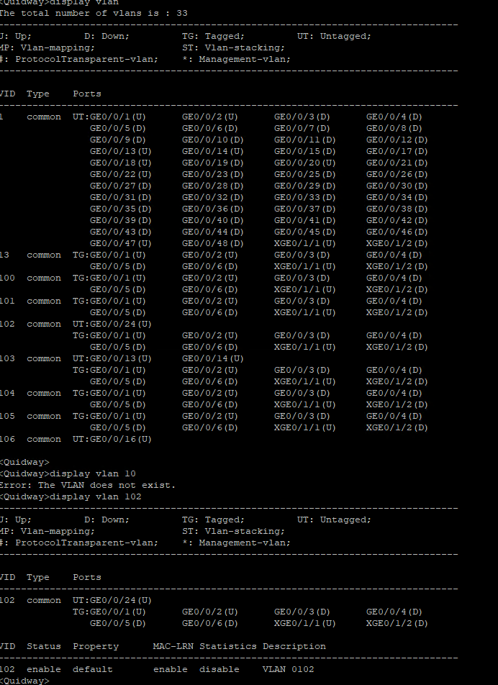Click the 'VLAN 0102' description value

pyautogui.click(x=288, y=669)
